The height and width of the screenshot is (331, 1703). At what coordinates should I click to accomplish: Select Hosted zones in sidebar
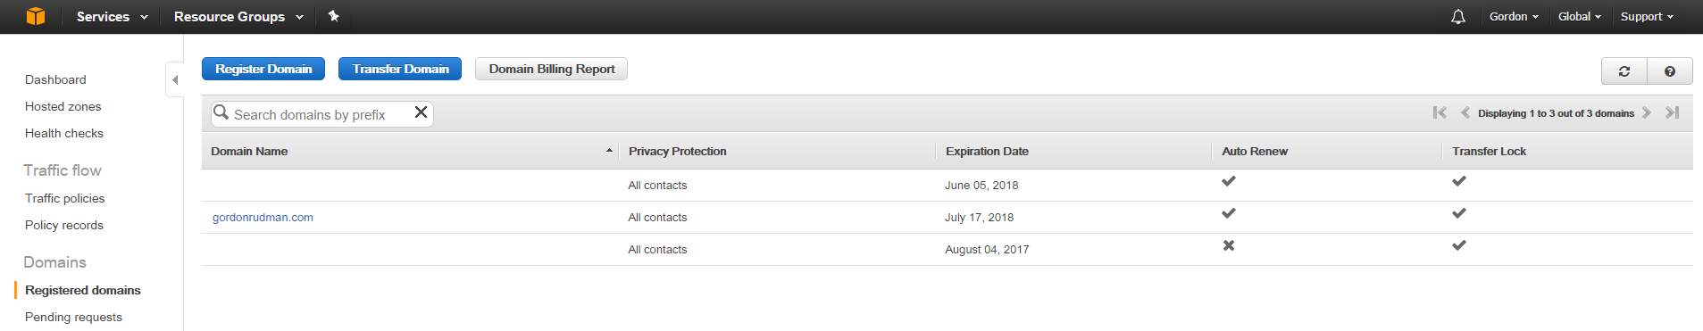click(63, 106)
